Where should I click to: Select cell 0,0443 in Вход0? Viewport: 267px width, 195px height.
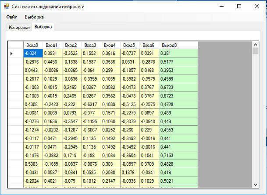[33, 71]
